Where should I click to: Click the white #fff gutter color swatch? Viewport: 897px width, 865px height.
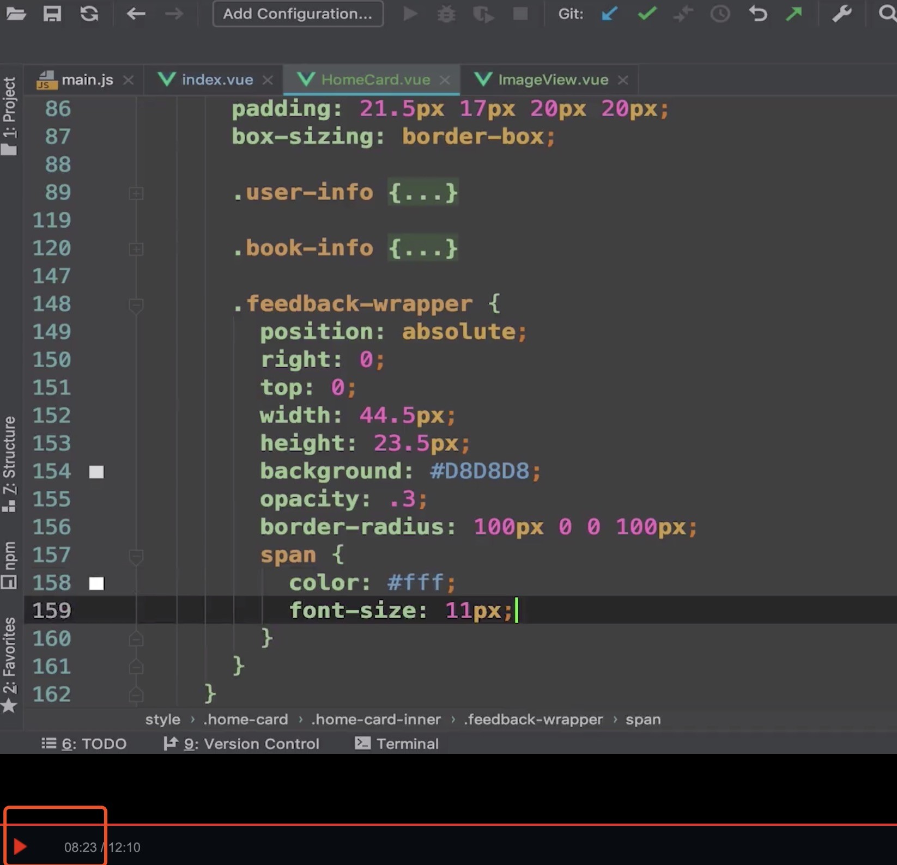[x=96, y=583]
